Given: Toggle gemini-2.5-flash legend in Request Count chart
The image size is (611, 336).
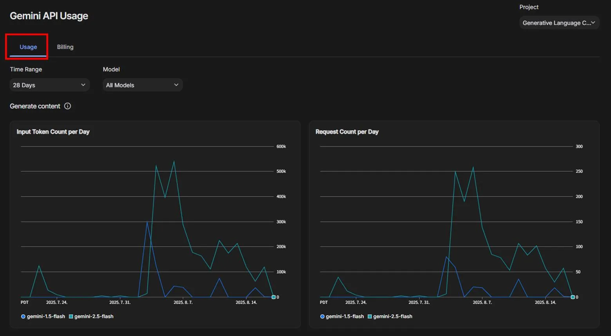Looking at the screenshot, I should [390, 316].
